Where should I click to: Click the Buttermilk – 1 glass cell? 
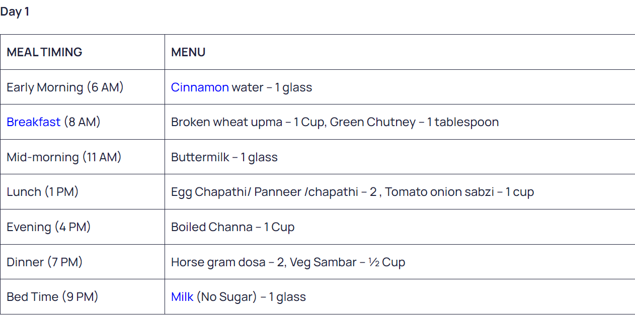click(x=400, y=157)
